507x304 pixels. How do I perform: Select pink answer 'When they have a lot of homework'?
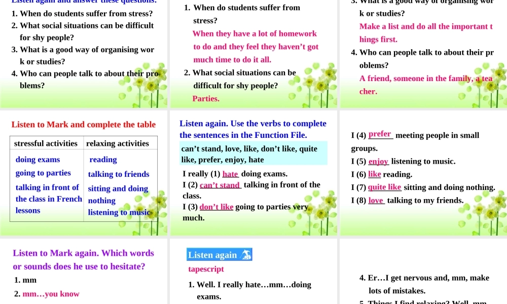click(255, 34)
